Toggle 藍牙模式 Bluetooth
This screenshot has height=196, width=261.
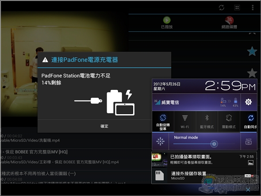[207, 122]
